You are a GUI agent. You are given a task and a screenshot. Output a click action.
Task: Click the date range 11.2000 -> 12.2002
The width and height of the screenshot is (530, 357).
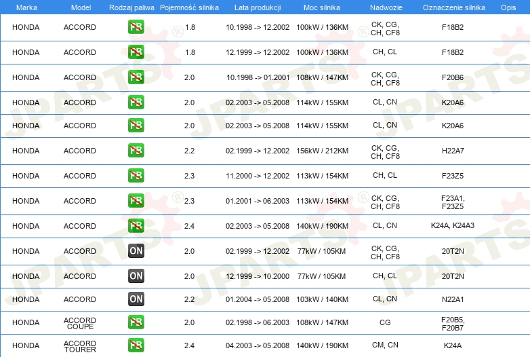258,176
